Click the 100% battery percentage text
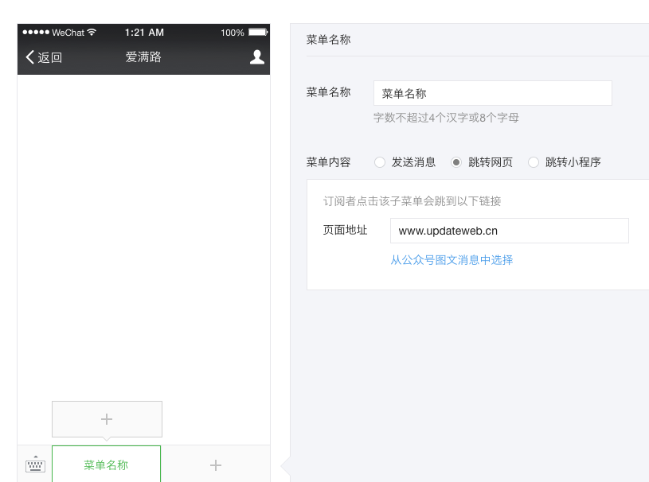Viewport: 649px width, 482px height. 233,33
